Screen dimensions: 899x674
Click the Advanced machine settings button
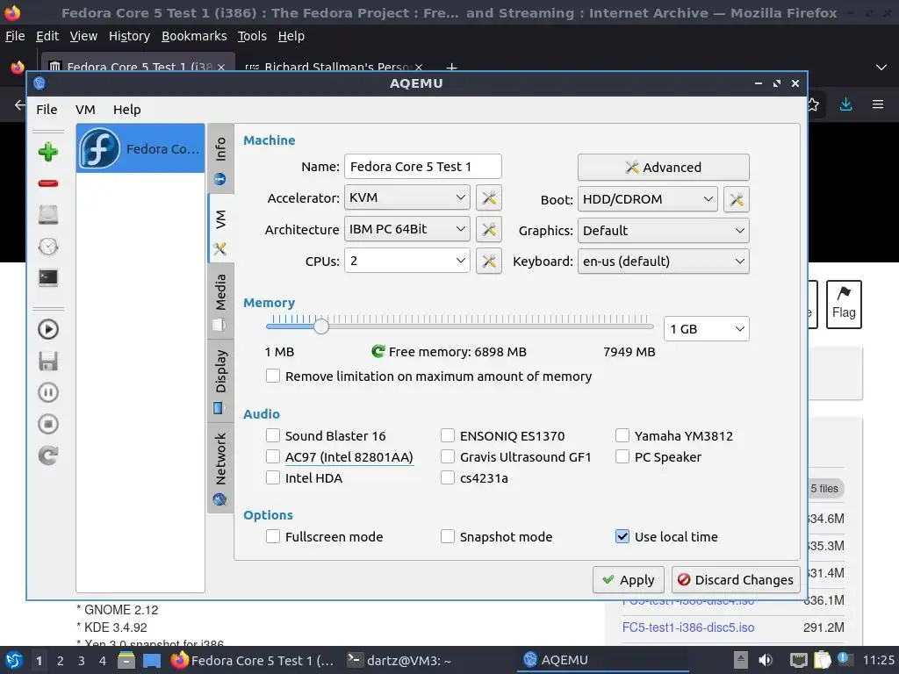click(664, 168)
